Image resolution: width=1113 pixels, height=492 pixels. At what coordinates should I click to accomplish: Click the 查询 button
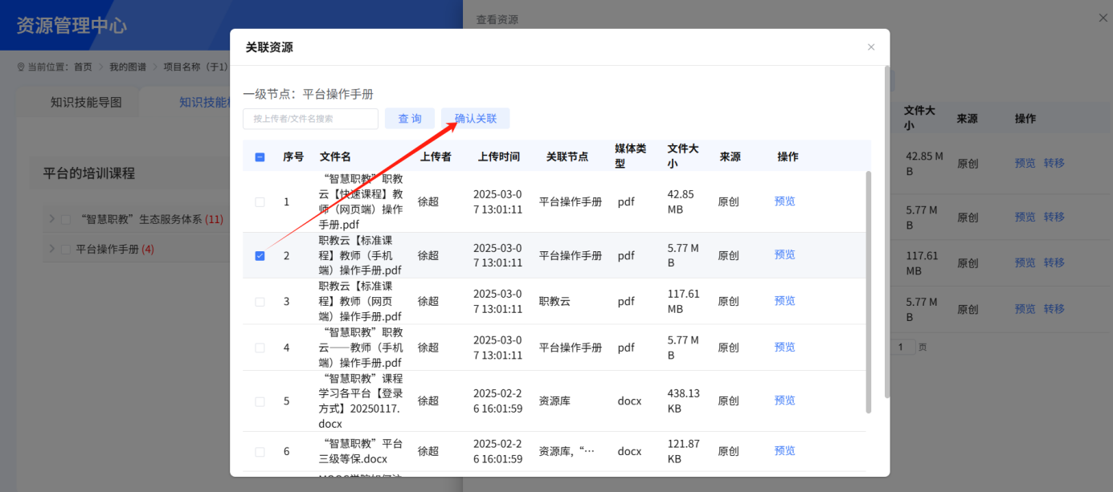point(409,118)
